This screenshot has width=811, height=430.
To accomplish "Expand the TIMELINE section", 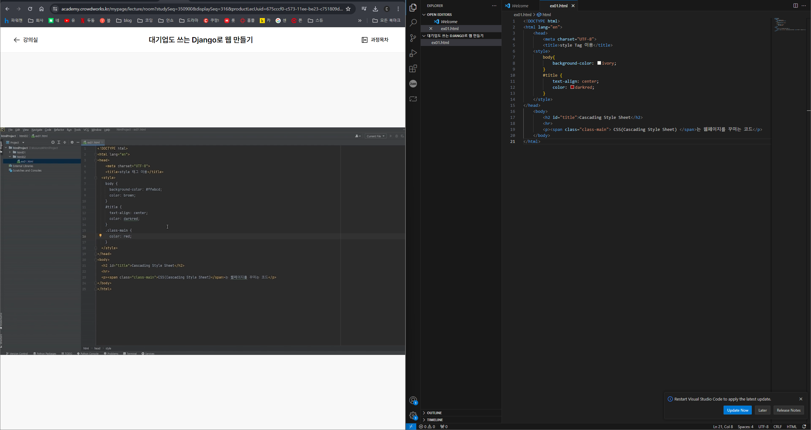I will pos(435,420).
